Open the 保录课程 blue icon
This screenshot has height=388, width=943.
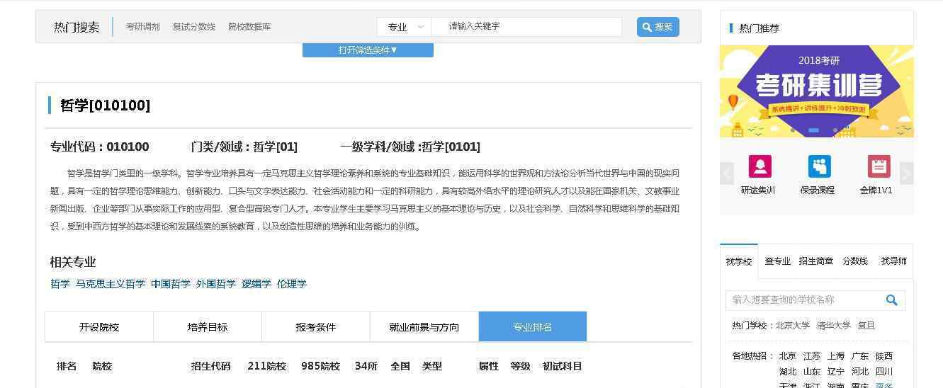pyautogui.click(x=819, y=167)
